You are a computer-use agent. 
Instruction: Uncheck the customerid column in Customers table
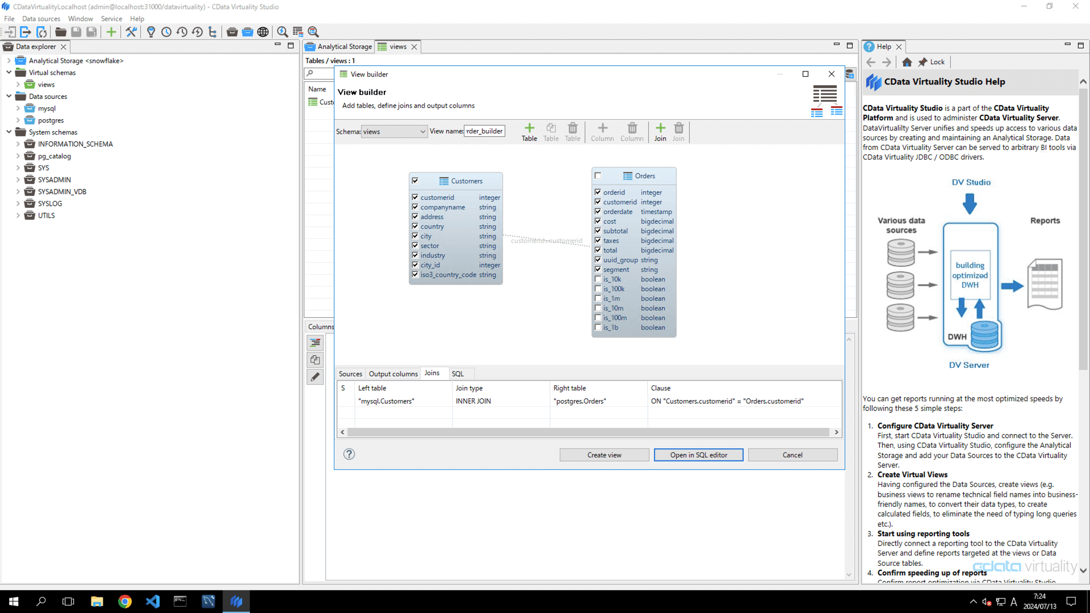[415, 197]
